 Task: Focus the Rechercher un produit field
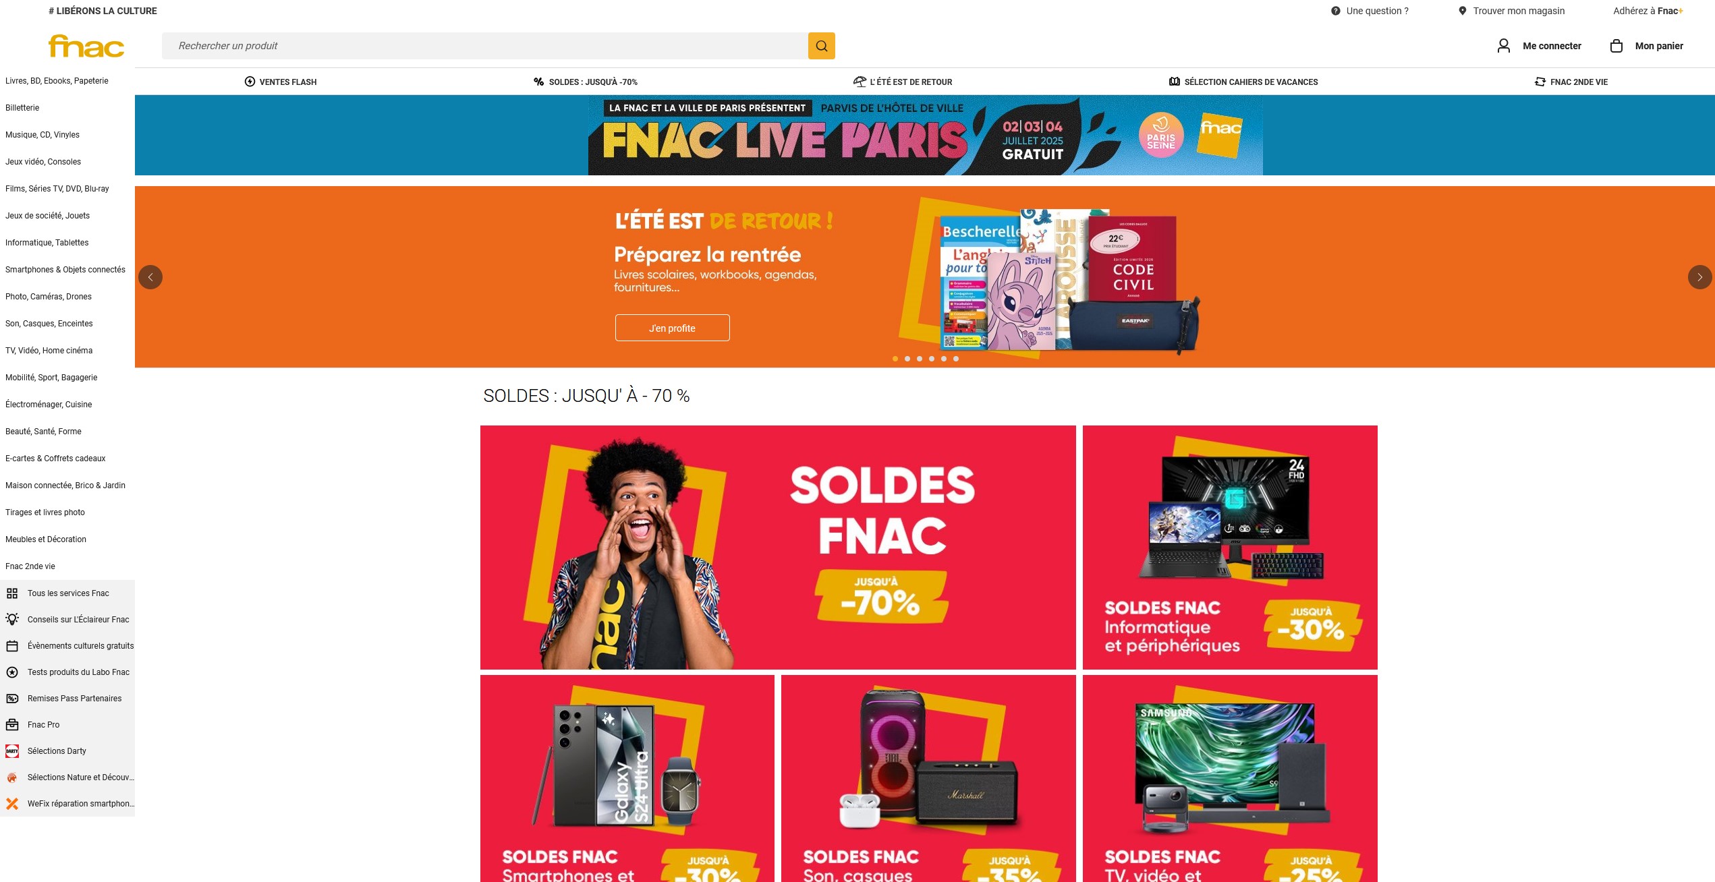[484, 46]
